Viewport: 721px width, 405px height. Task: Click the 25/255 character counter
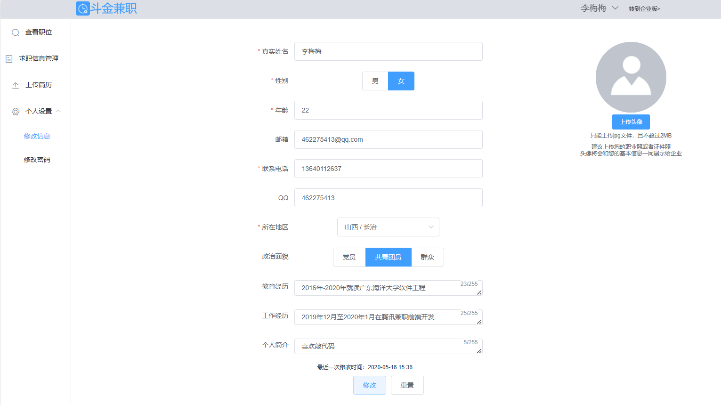[469, 313]
